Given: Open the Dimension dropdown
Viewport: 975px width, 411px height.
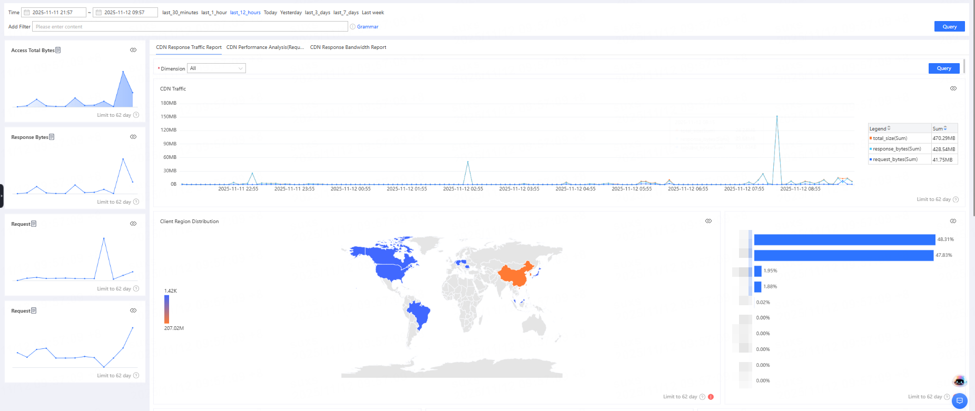Looking at the screenshot, I should point(216,68).
